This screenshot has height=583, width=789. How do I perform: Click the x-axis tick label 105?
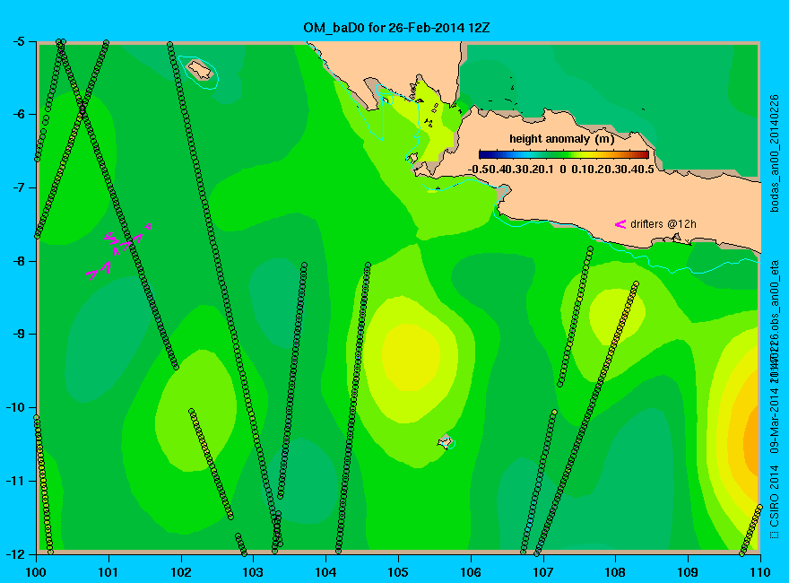pyautogui.click(x=398, y=572)
